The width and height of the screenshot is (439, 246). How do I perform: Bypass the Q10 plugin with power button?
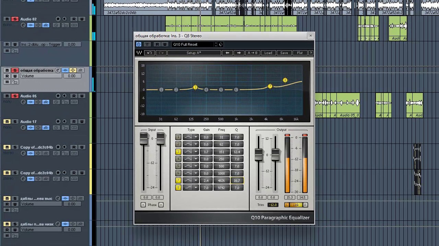point(139,44)
